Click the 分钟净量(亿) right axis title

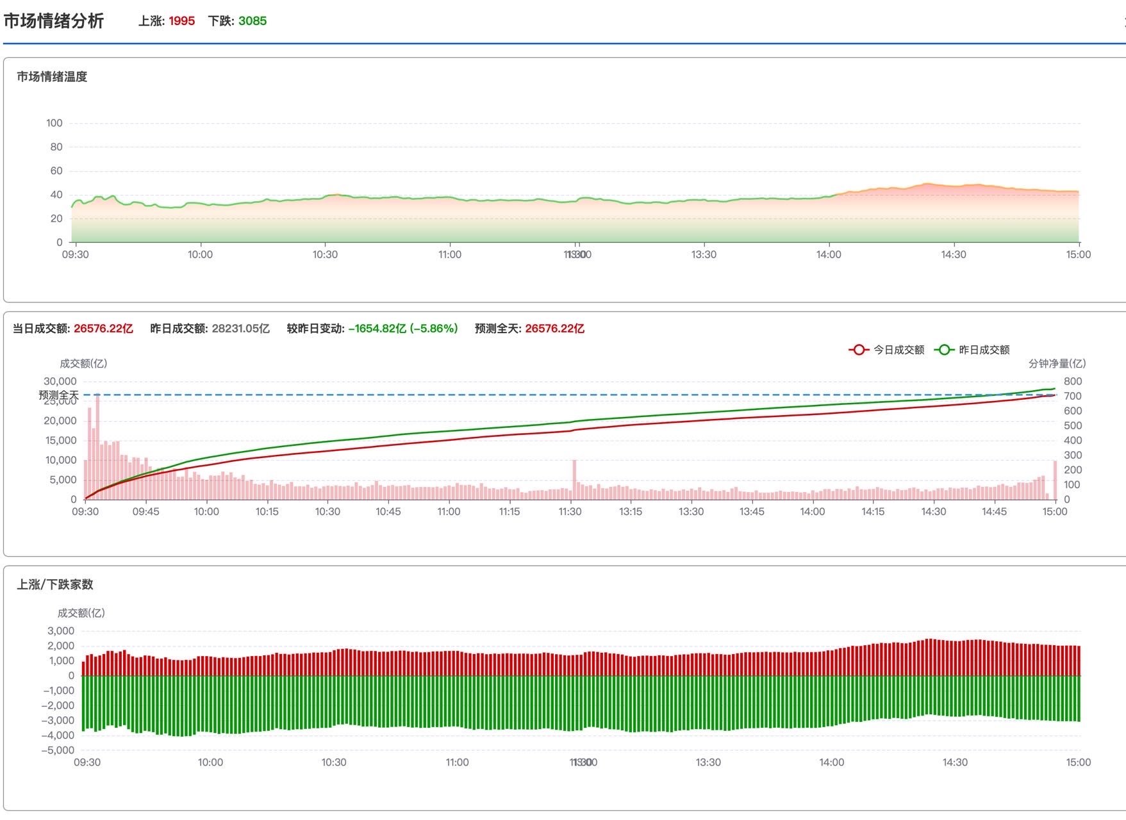tap(1057, 364)
